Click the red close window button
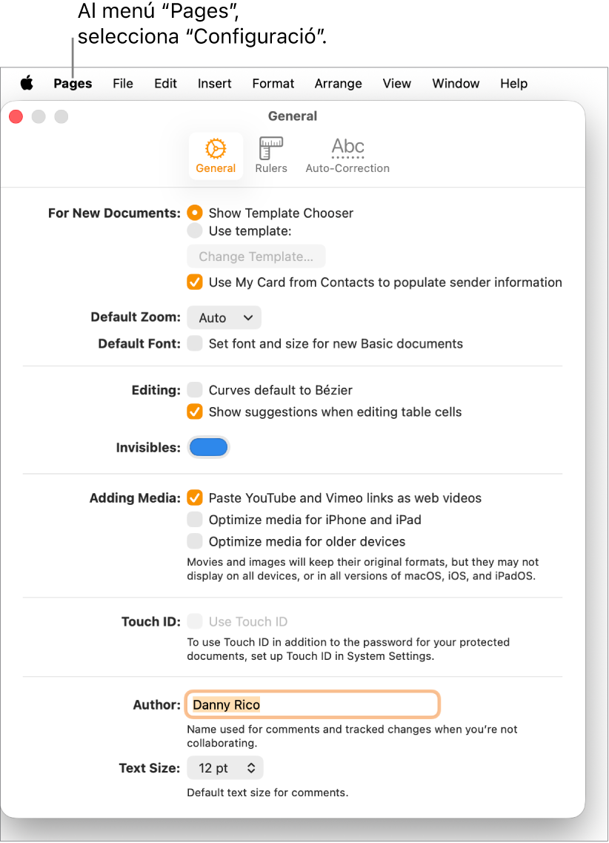 tap(16, 116)
